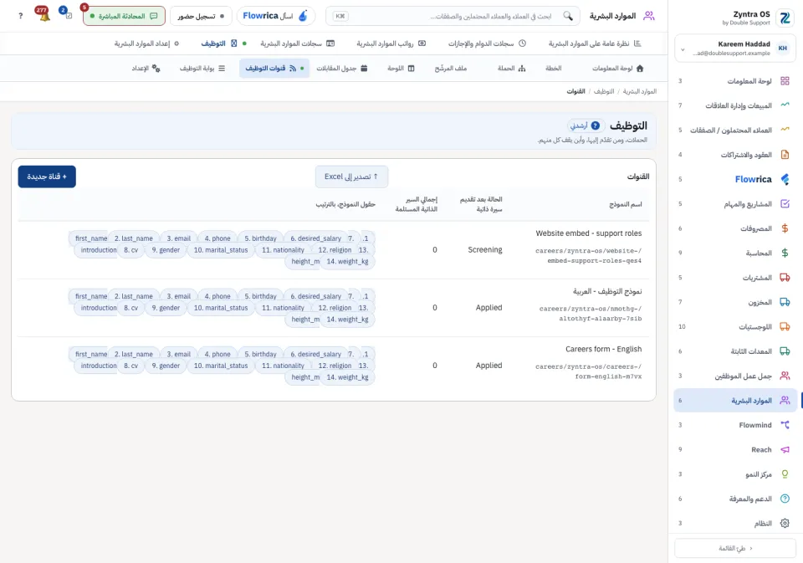Select the قنوات التوظيف sub-tab
This screenshot has height=563, width=803.
pos(274,68)
